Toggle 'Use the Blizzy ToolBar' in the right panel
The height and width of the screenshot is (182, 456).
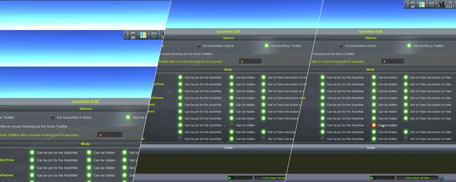[409, 46]
